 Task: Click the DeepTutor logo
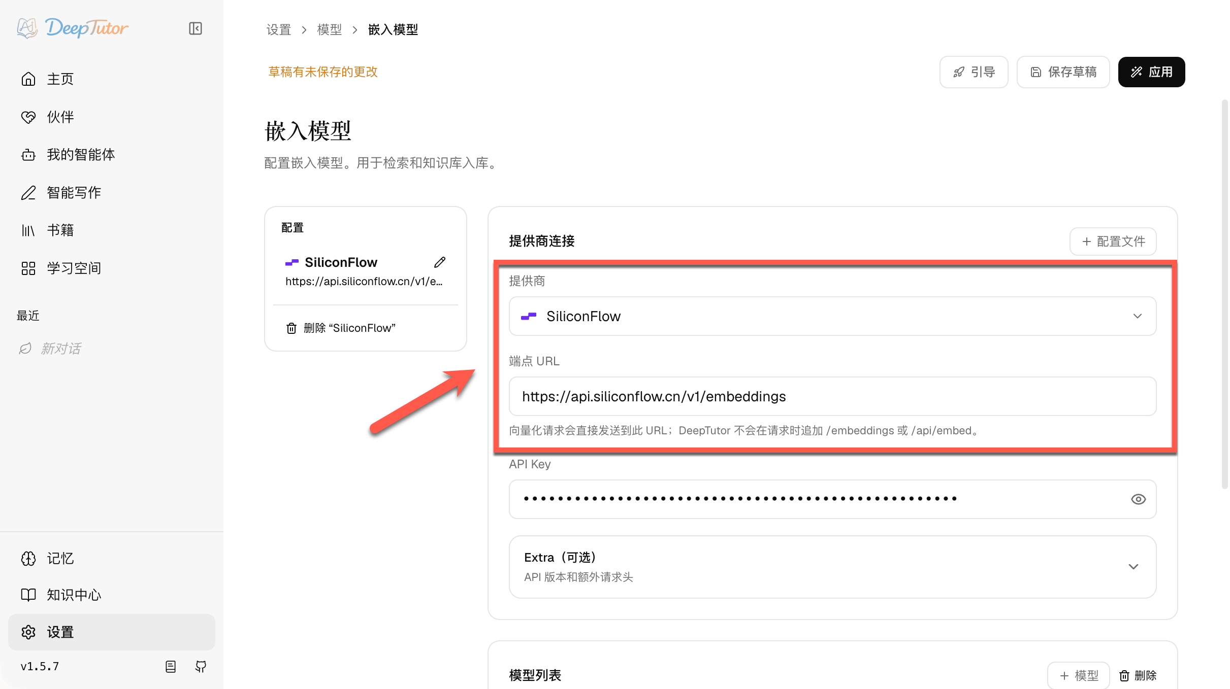(x=73, y=28)
